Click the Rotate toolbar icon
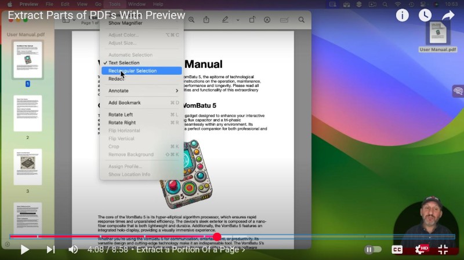This screenshot has height=260, width=464. (x=252, y=20)
